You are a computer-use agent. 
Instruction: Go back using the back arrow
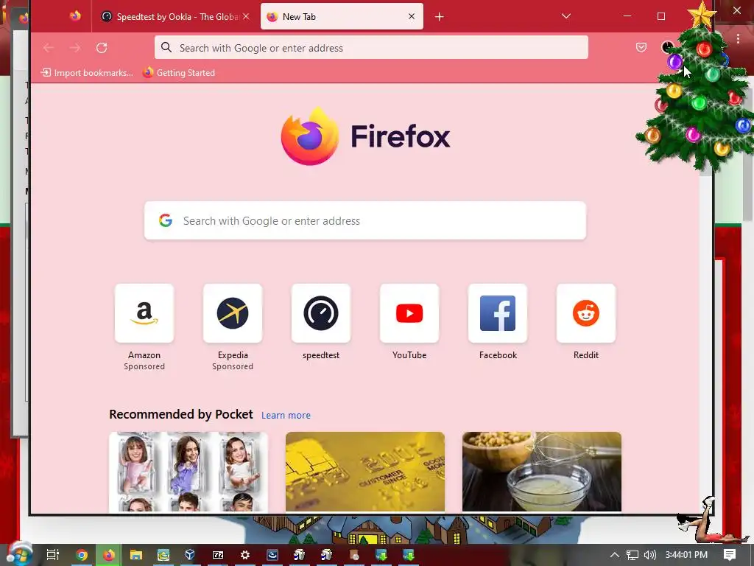[x=48, y=48]
